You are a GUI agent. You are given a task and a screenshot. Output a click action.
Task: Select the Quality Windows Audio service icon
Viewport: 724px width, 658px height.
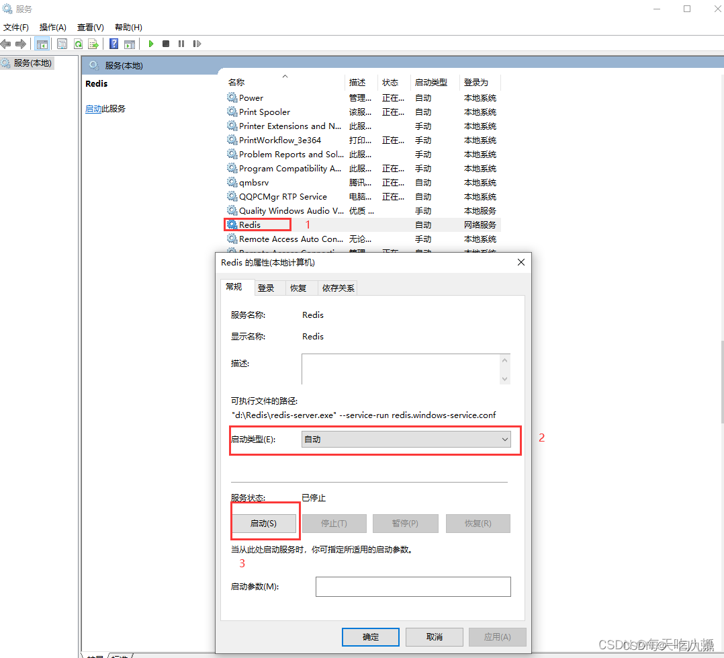point(232,210)
